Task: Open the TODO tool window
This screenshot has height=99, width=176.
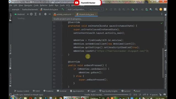Action: [36, 91]
